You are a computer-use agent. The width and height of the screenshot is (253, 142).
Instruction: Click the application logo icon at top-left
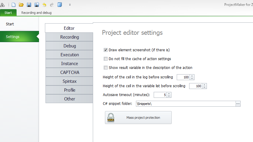click(2, 5)
